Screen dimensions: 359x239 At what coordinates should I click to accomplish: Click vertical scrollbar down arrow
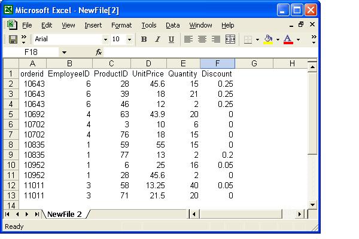(312, 205)
